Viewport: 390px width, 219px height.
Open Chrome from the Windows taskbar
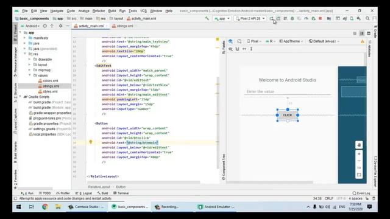[44, 207]
